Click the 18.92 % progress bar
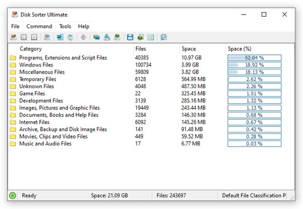Viewport: 303px width, 209px height. (x=255, y=65)
